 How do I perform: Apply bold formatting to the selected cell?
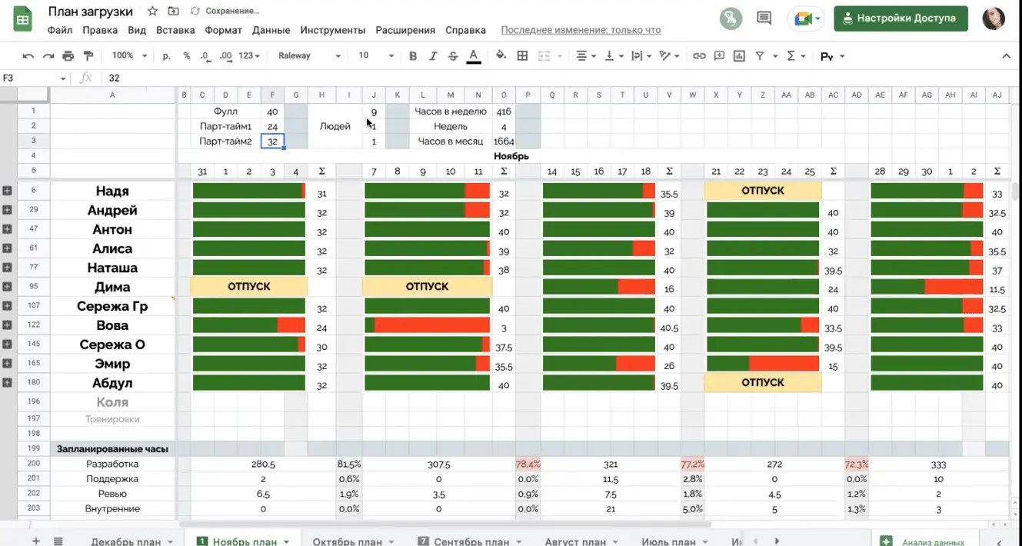point(413,56)
